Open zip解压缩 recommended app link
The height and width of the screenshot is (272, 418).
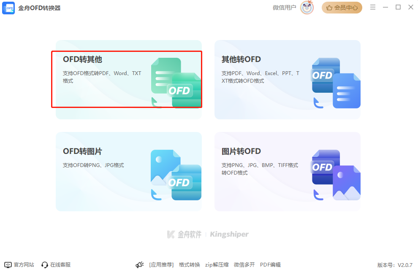(217, 264)
